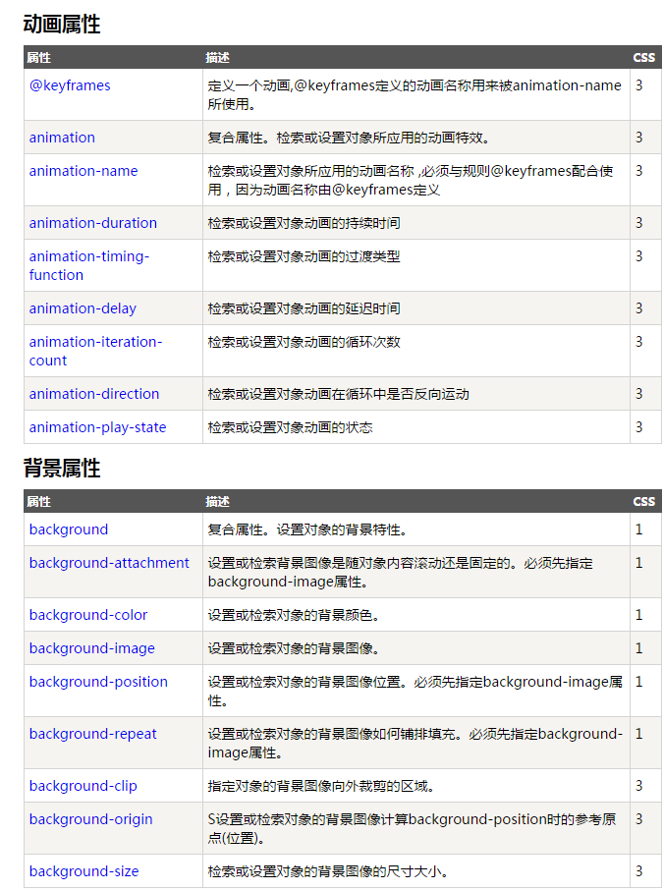Click the animation-name row description text
This screenshot has width=664, height=891.
[x=411, y=180]
